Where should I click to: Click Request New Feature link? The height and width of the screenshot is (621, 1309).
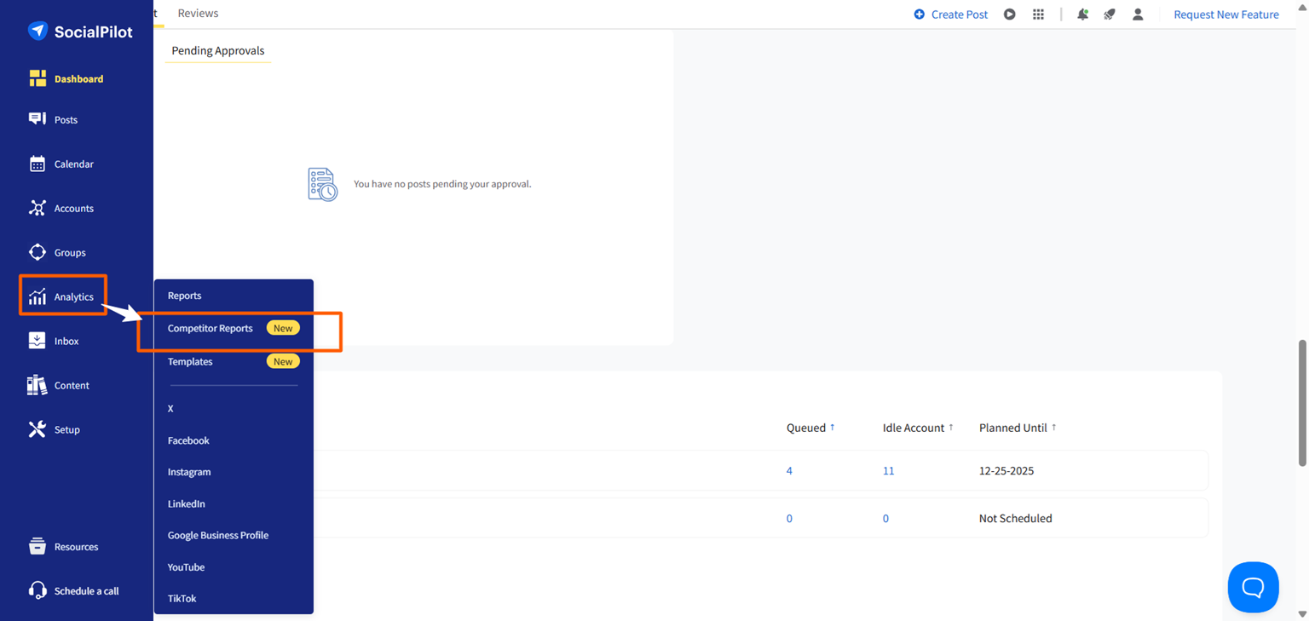(1225, 14)
